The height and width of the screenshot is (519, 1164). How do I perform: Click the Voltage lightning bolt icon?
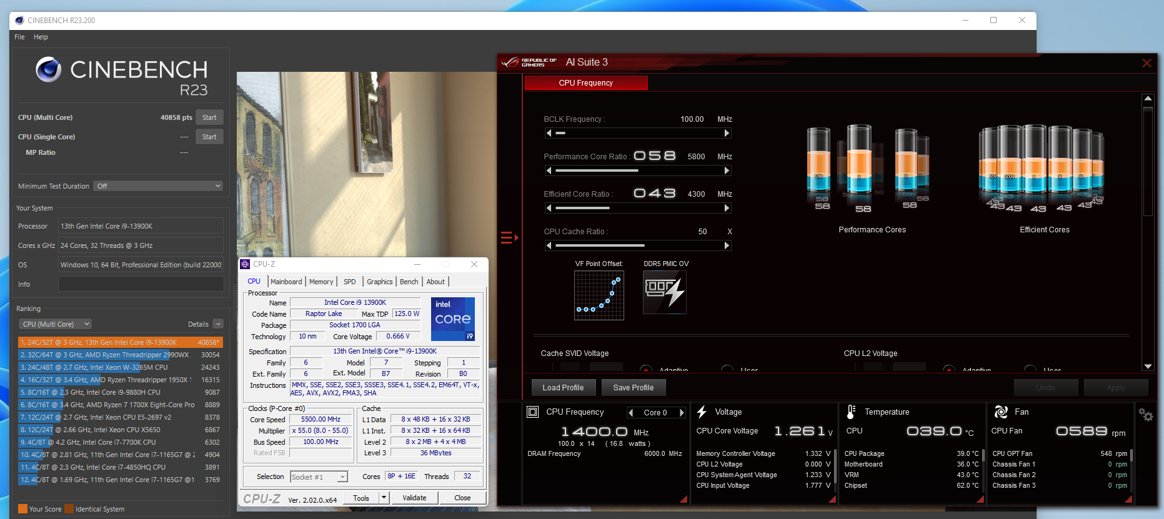702,412
